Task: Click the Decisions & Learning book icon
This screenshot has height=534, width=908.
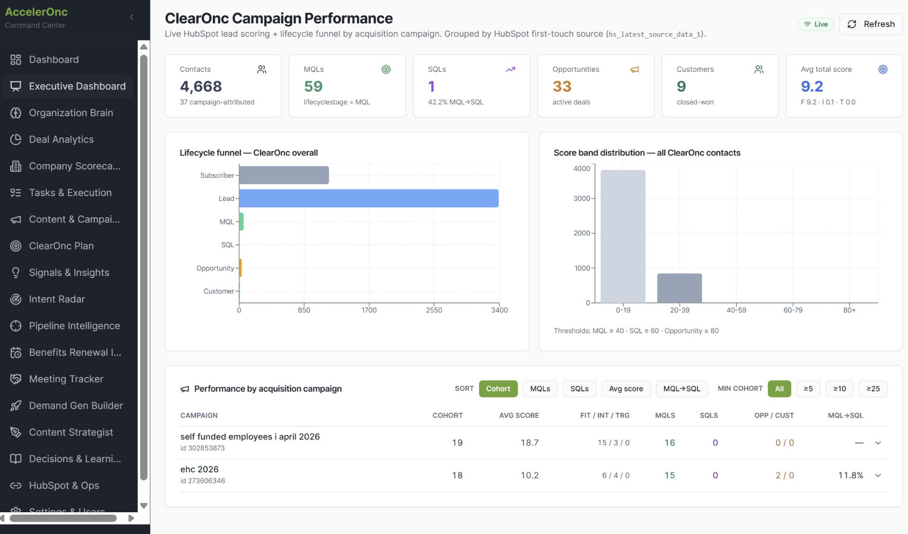Action: [16, 459]
